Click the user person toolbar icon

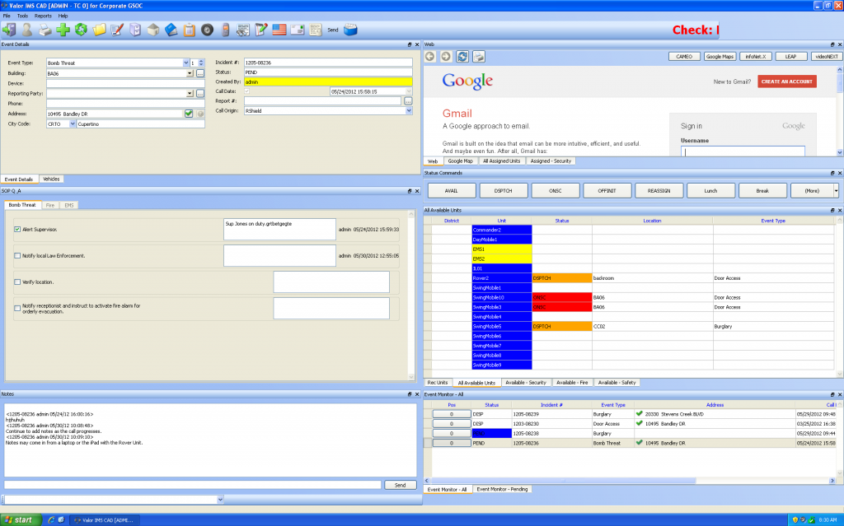[x=27, y=30]
